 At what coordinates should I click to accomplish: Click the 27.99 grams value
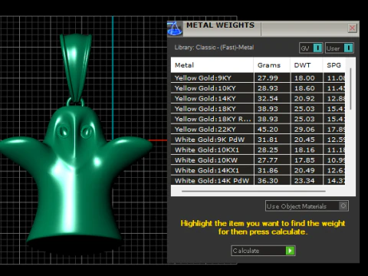[268, 78]
